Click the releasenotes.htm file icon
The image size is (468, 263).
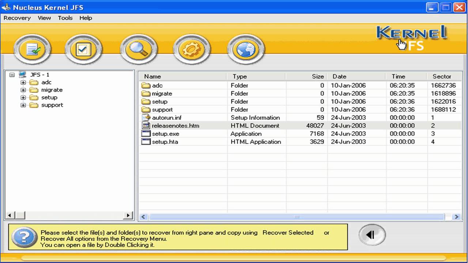146,126
